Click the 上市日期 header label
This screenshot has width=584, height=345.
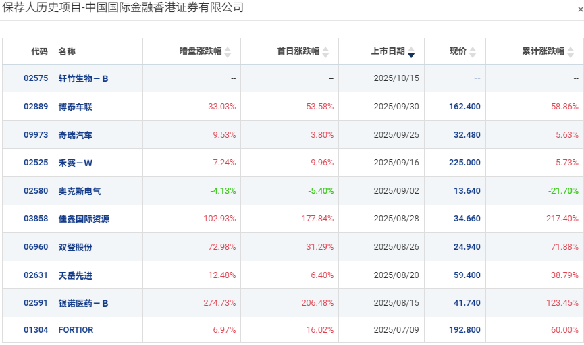coord(388,51)
